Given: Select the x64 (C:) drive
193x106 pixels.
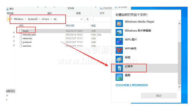Looking at the screenshot, I should [x=10, y=91].
